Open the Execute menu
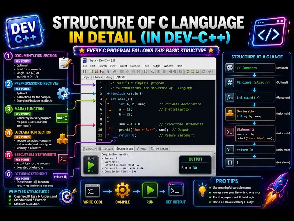 (135, 66)
